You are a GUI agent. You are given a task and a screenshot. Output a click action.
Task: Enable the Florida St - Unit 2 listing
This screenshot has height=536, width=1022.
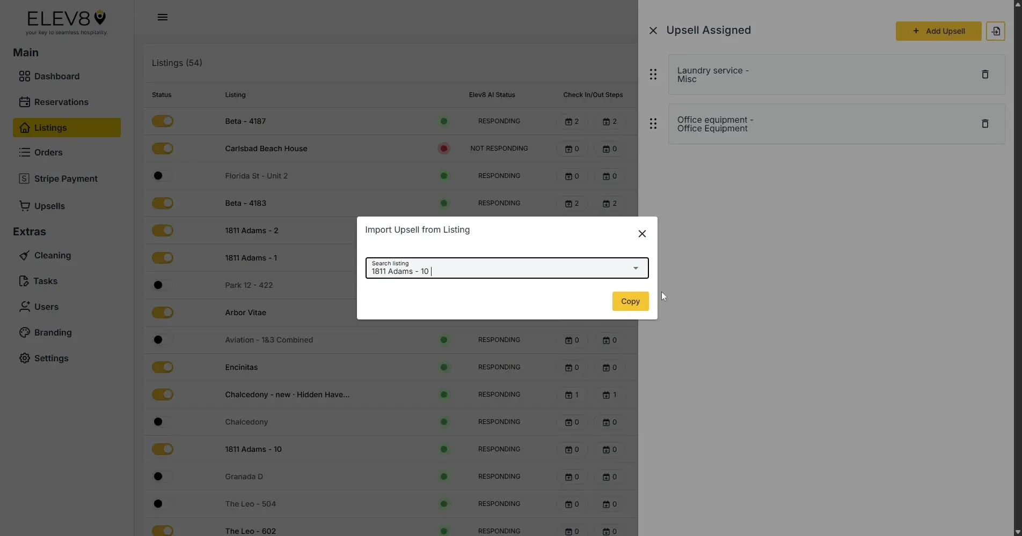pos(162,175)
